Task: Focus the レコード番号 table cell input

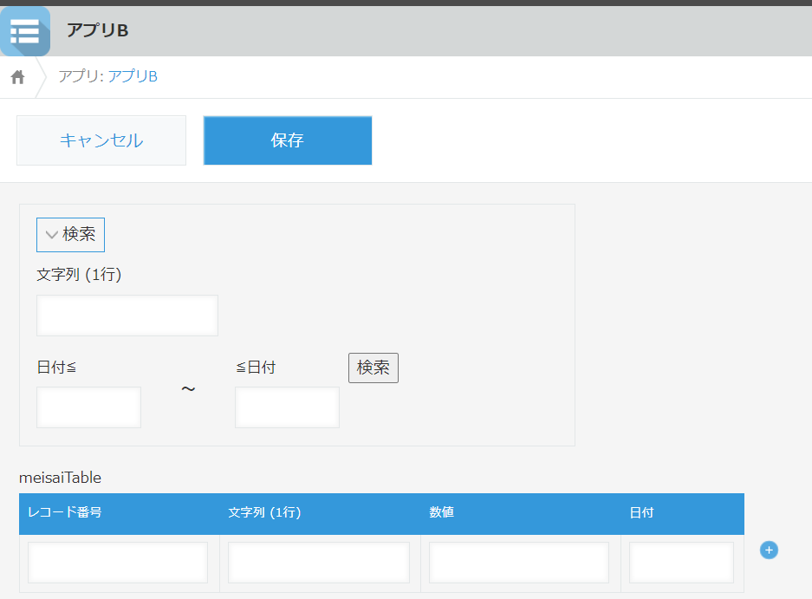Action: click(x=118, y=563)
